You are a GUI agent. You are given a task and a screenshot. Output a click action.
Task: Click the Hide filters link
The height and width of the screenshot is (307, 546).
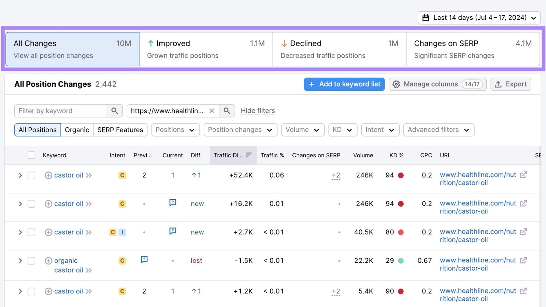[258, 110]
